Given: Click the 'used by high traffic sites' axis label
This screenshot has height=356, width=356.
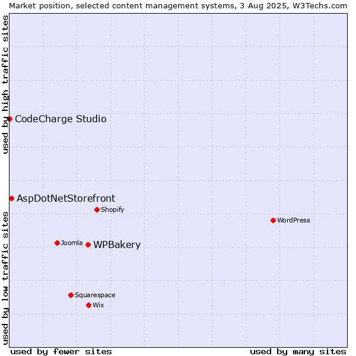Looking at the screenshot, I should tap(5, 84).
